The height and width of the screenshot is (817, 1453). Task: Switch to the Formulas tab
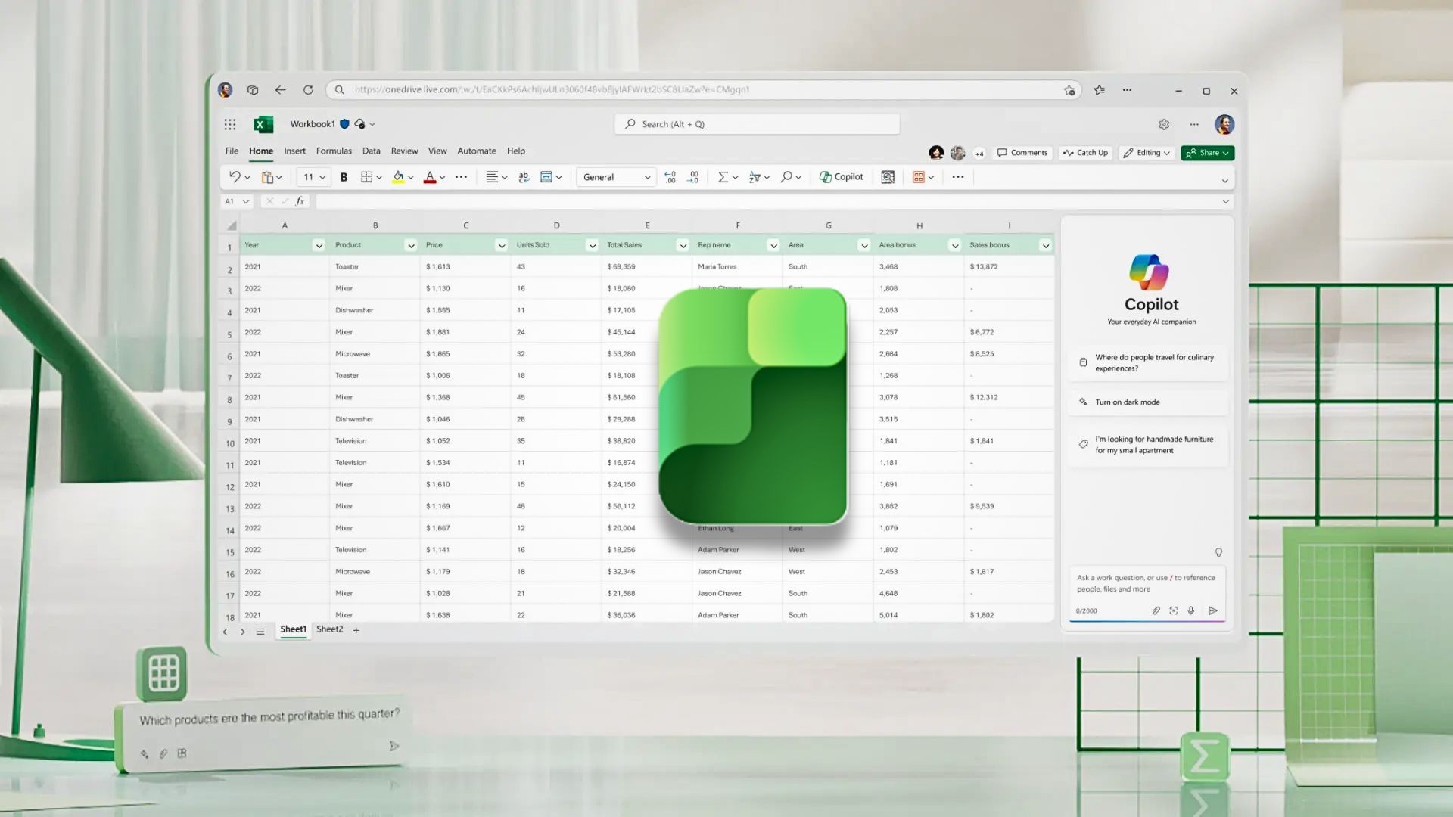pos(334,151)
